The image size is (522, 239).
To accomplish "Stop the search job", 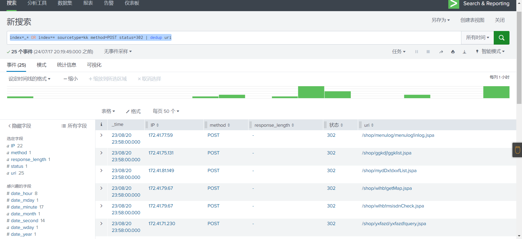I will click(x=428, y=52).
